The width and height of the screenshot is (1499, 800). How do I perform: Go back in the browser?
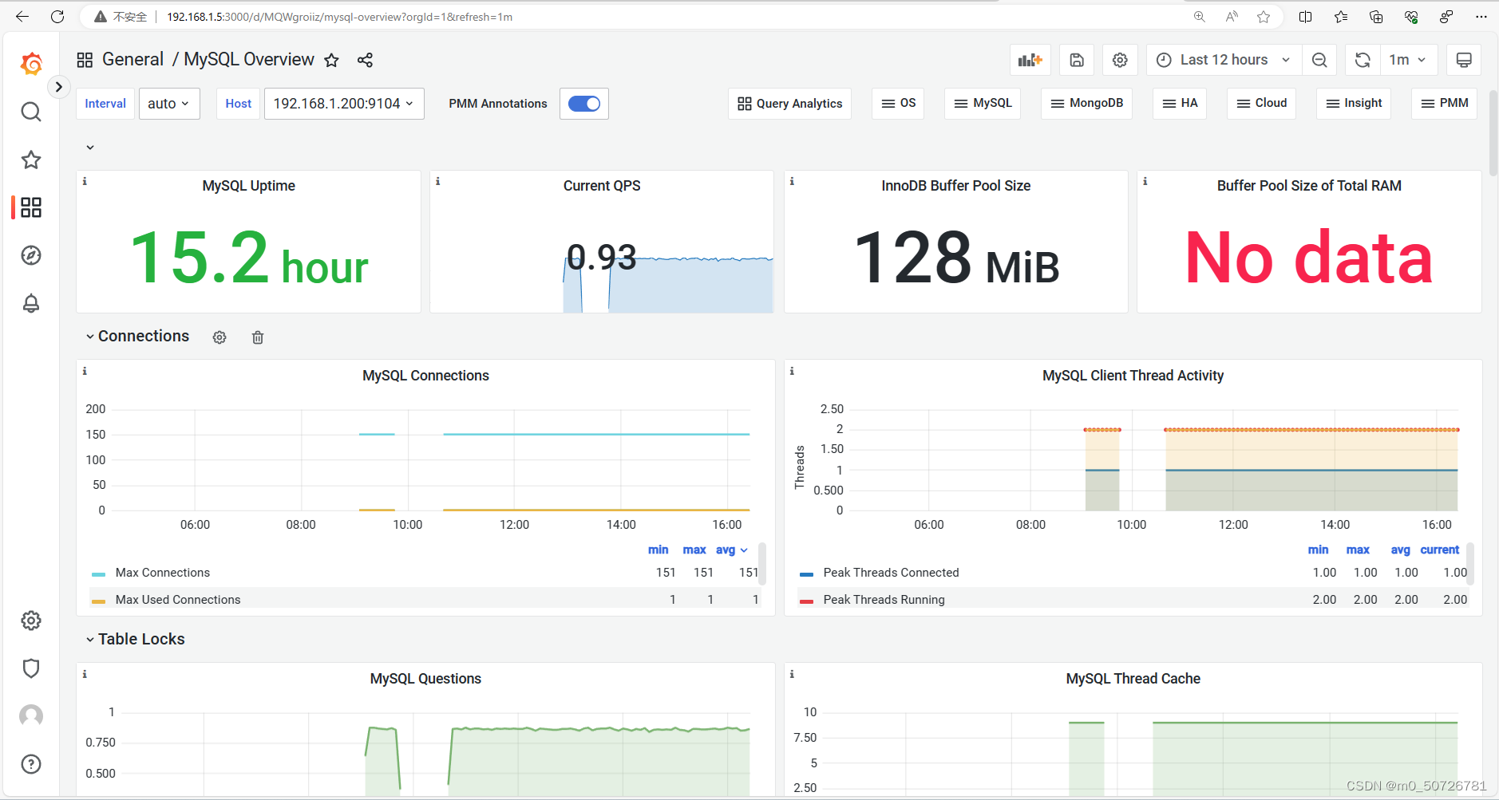pos(22,16)
